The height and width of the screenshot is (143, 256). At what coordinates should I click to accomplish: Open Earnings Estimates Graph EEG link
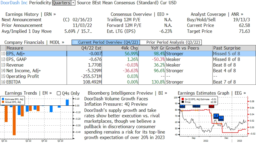(x=212, y=93)
